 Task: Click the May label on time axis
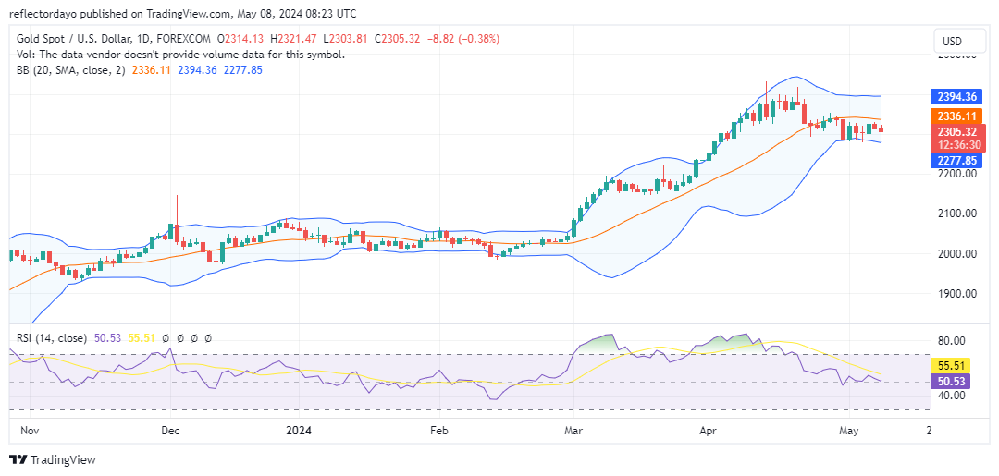coord(849,431)
